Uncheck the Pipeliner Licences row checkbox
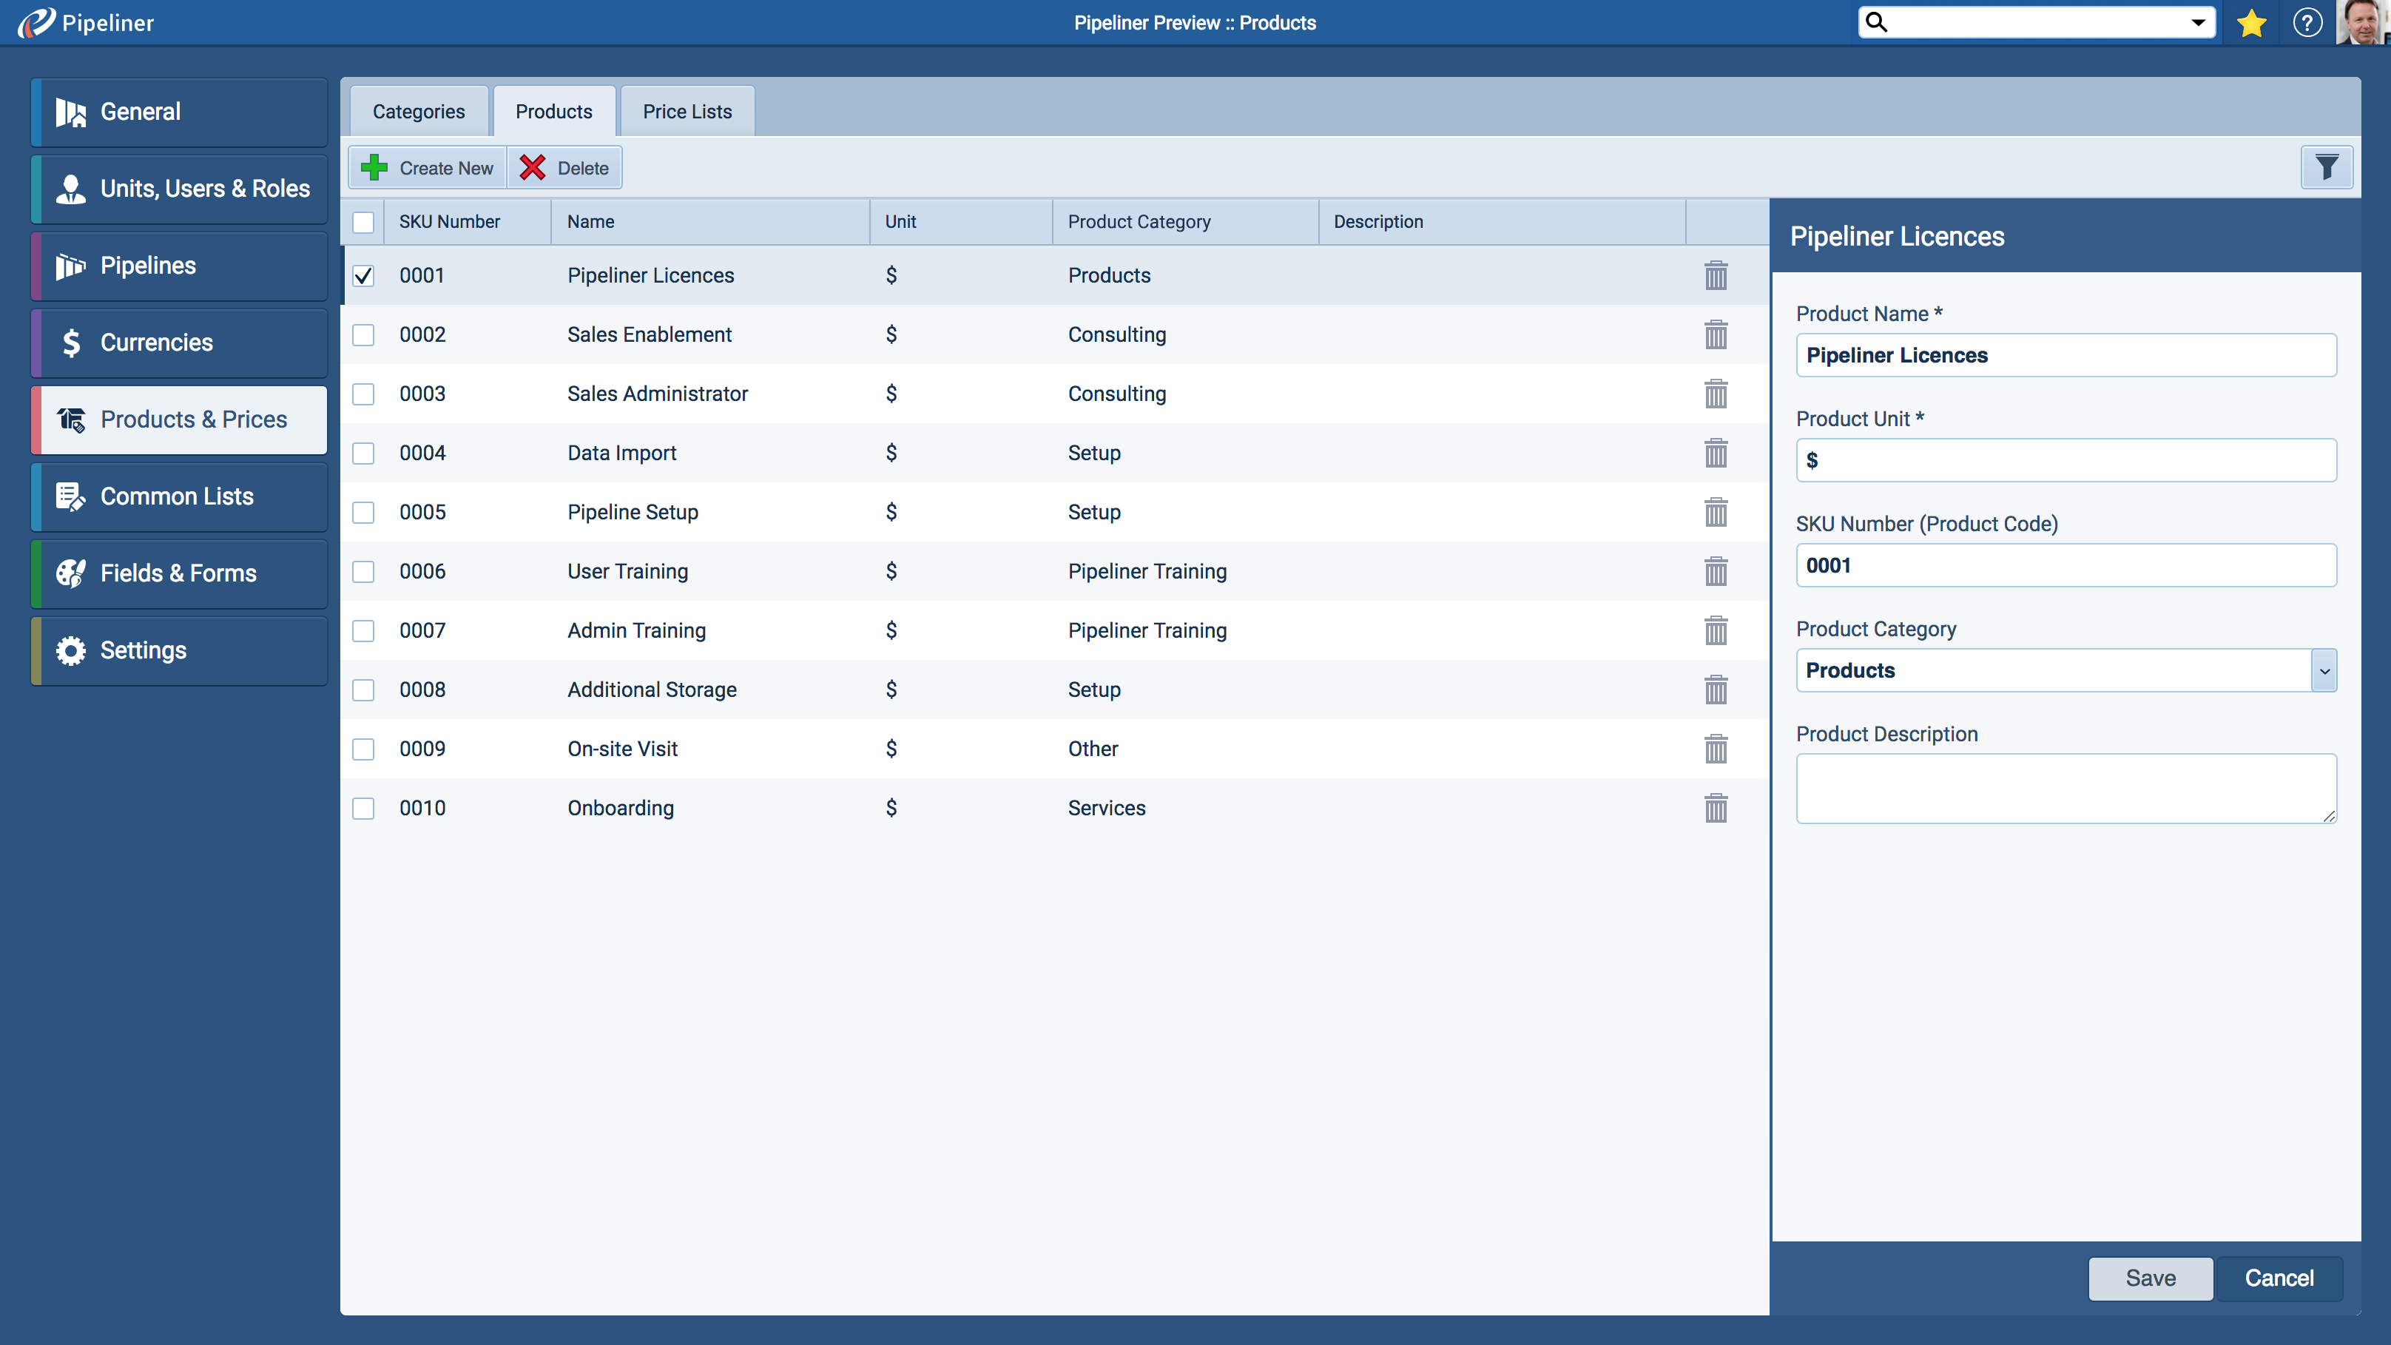Screen dimensions: 2391x1345 tap(363, 276)
